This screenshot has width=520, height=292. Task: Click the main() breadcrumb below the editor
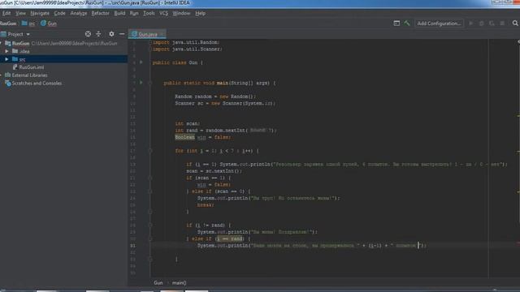point(179,283)
